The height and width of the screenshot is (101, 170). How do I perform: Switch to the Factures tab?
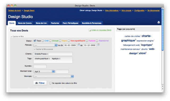(x=55, y=23)
